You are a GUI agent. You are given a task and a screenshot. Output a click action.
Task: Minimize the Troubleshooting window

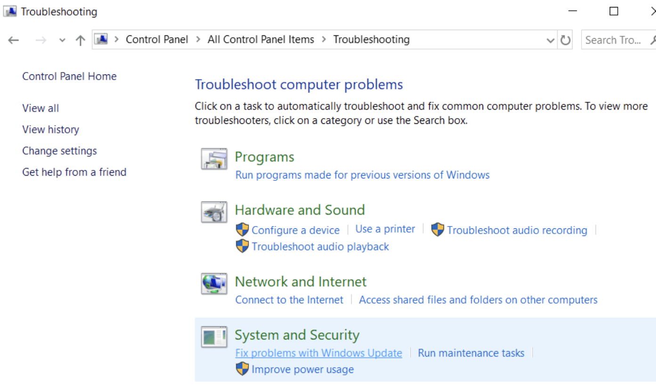(573, 11)
